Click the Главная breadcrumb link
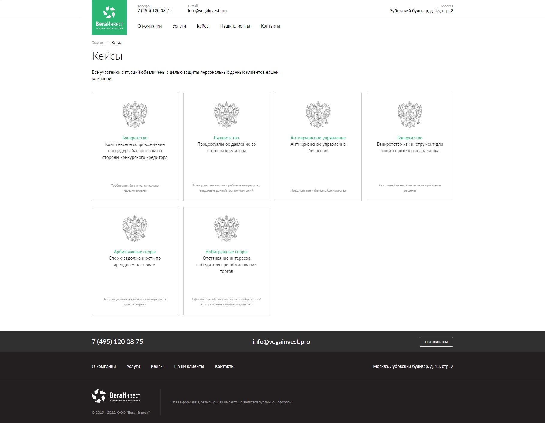 [x=97, y=43]
